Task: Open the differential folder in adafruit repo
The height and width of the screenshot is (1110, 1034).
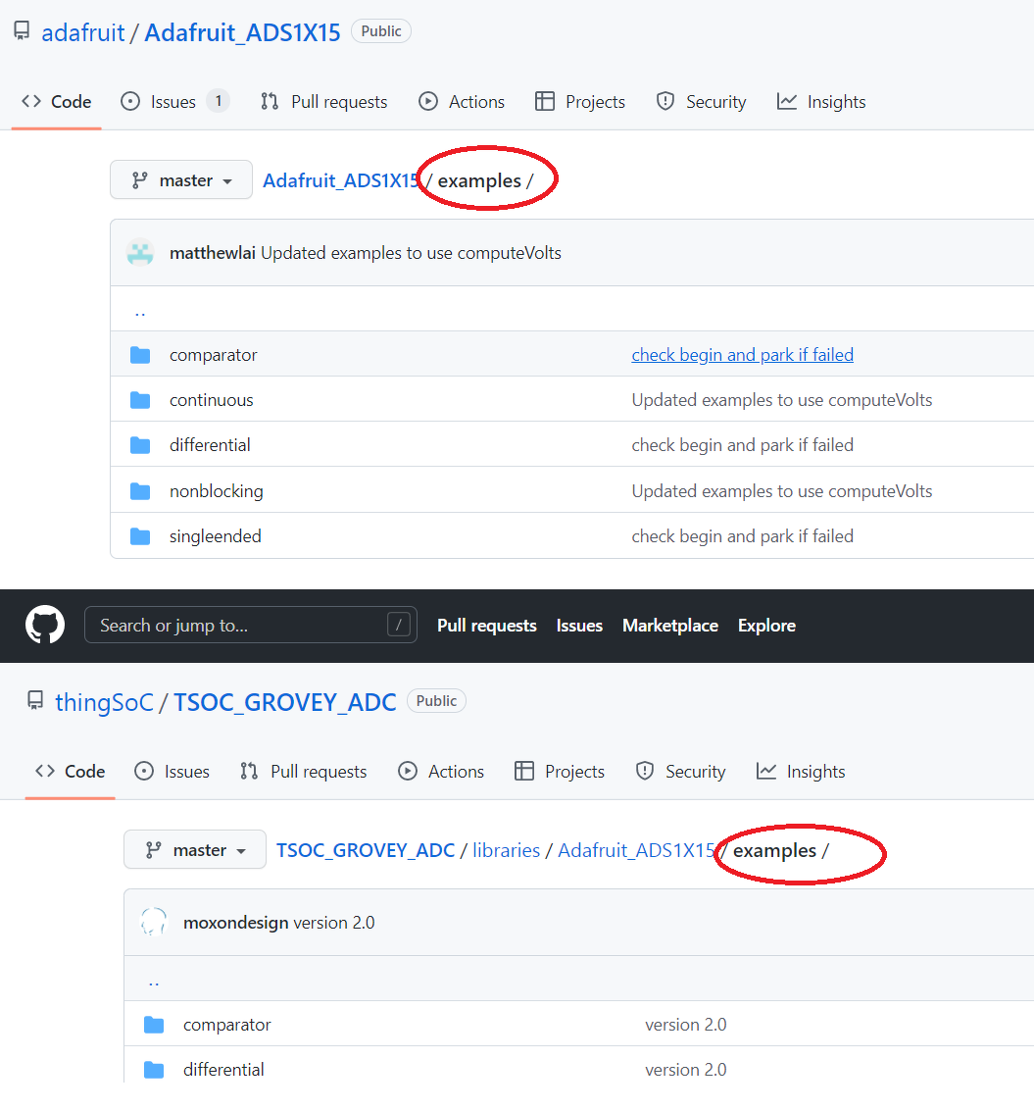Action: pyautogui.click(x=210, y=445)
